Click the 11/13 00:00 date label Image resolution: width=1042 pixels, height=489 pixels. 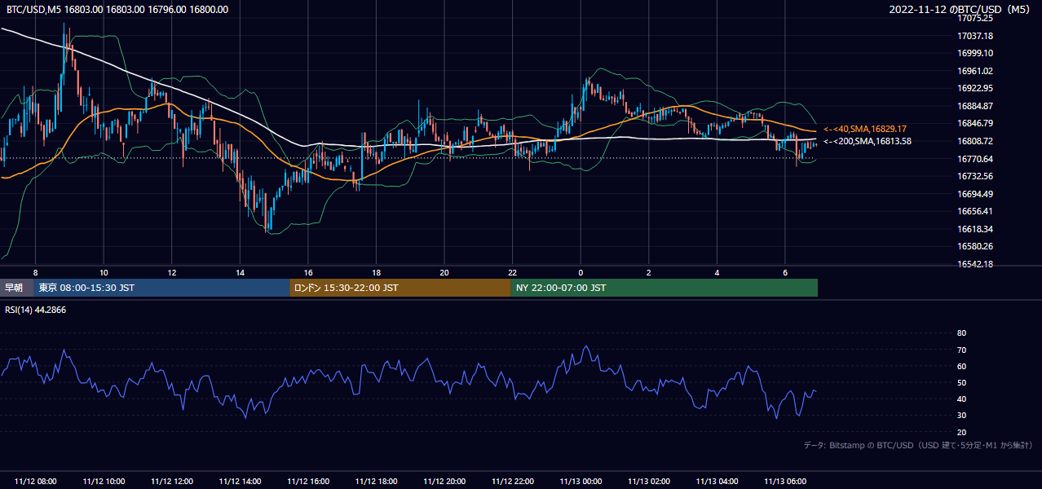[x=581, y=482]
